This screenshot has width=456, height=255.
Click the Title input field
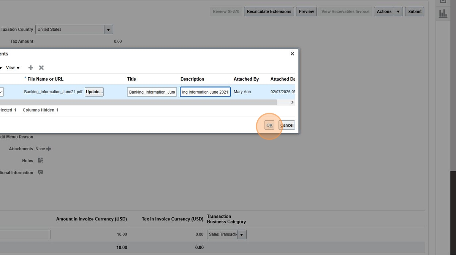point(152,92)
